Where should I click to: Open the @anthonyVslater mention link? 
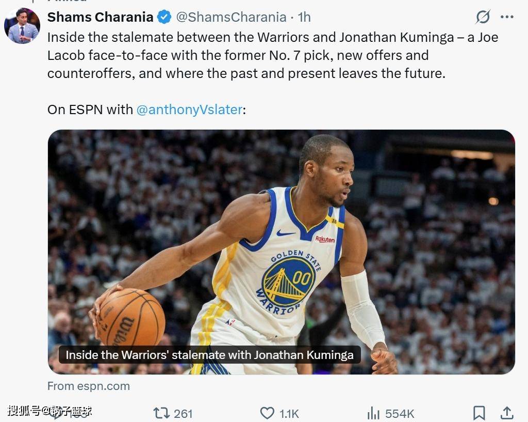tap(189, 110)
